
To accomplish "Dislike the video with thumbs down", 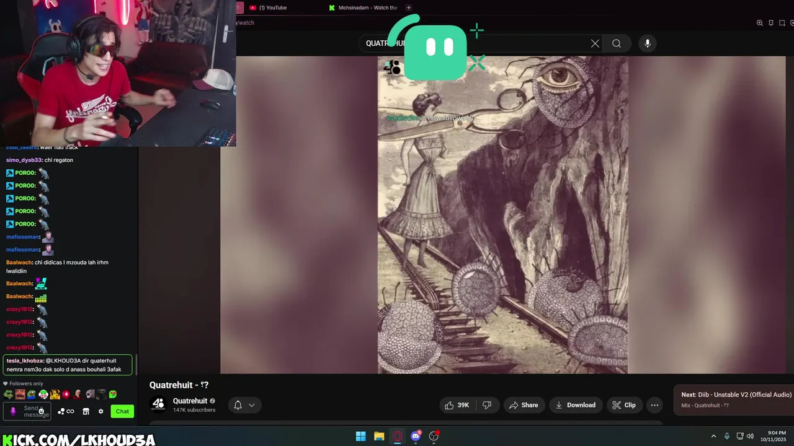I will (487, 405).
